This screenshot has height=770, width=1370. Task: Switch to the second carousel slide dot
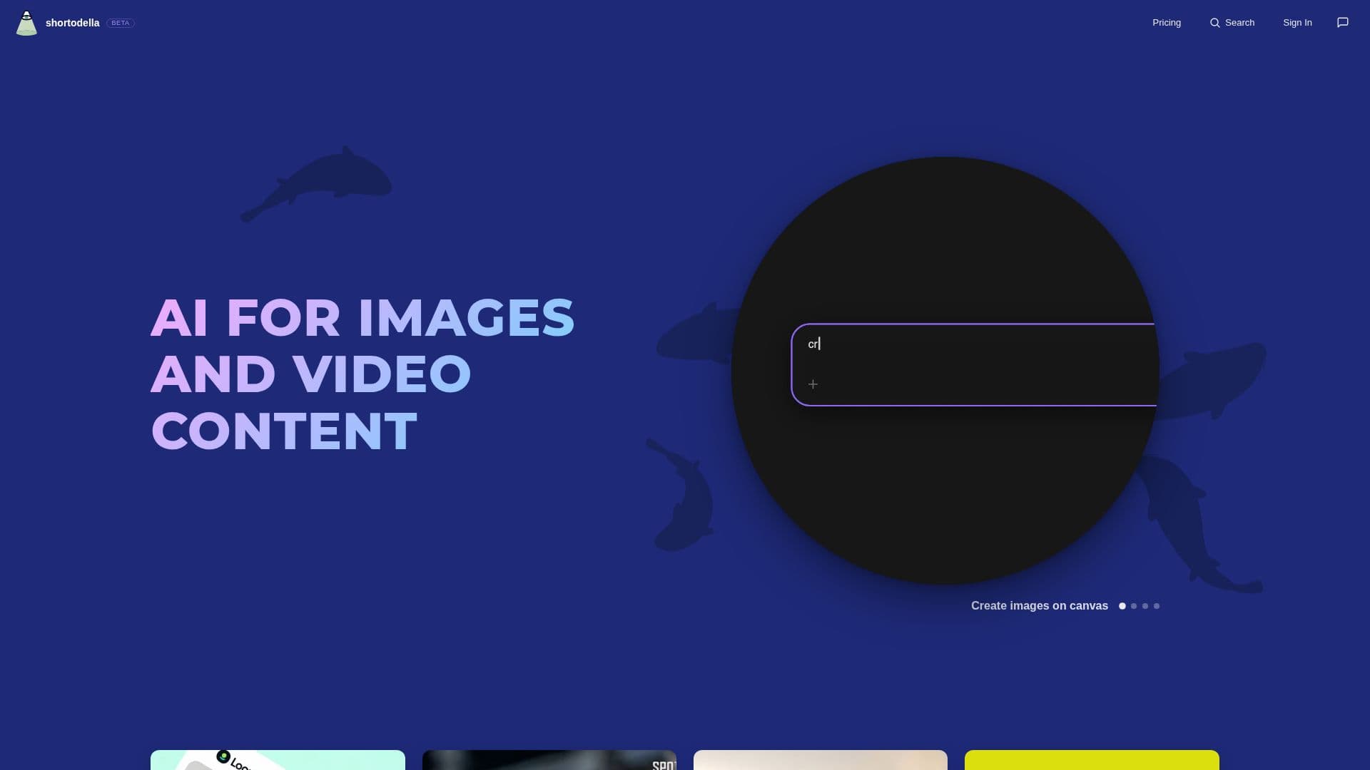coord(1134,606)
